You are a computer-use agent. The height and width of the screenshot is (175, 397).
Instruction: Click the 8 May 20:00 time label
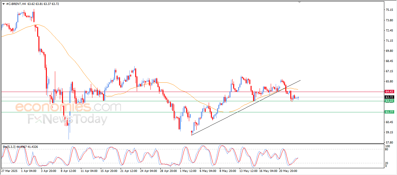(228, 171)
